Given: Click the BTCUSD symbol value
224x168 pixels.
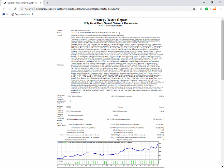Looking at the screenshot, I should click(x=81, y=30).
